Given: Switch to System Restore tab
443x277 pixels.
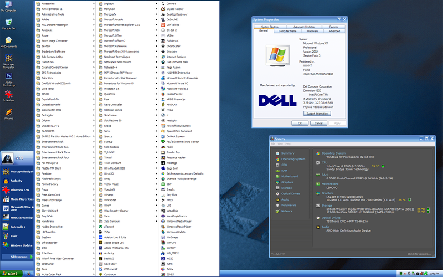Looking at the screenshot, I should pos(270,27).
